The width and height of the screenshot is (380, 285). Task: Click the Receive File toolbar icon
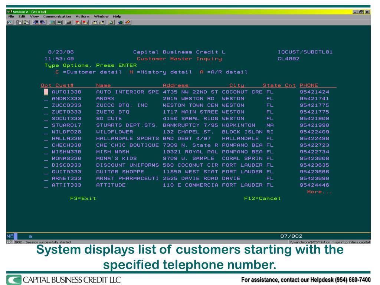43,22
